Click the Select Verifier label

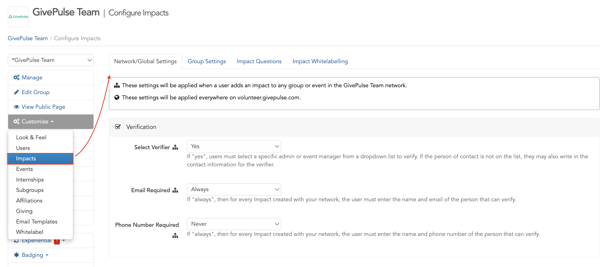[152, 147]
